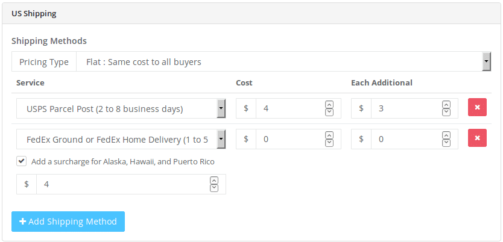Viewport: 503px width, 242px height.
Task: Click the USPS cost input field
Action: pos(289,108)
